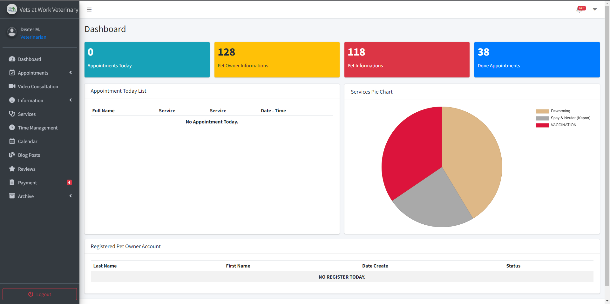610x304 pixels.
Task: Click the Services Pie Chart heading
Action: (371, 92)
